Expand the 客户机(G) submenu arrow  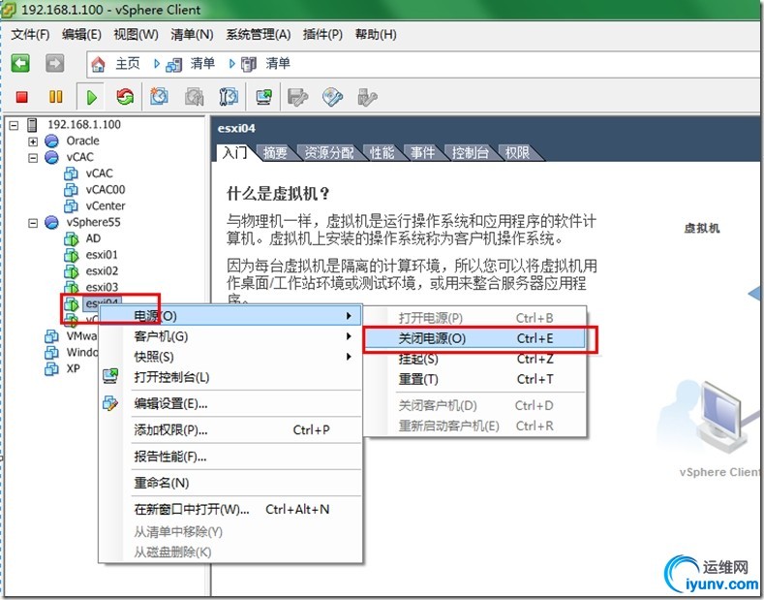(x=349, y=336)
